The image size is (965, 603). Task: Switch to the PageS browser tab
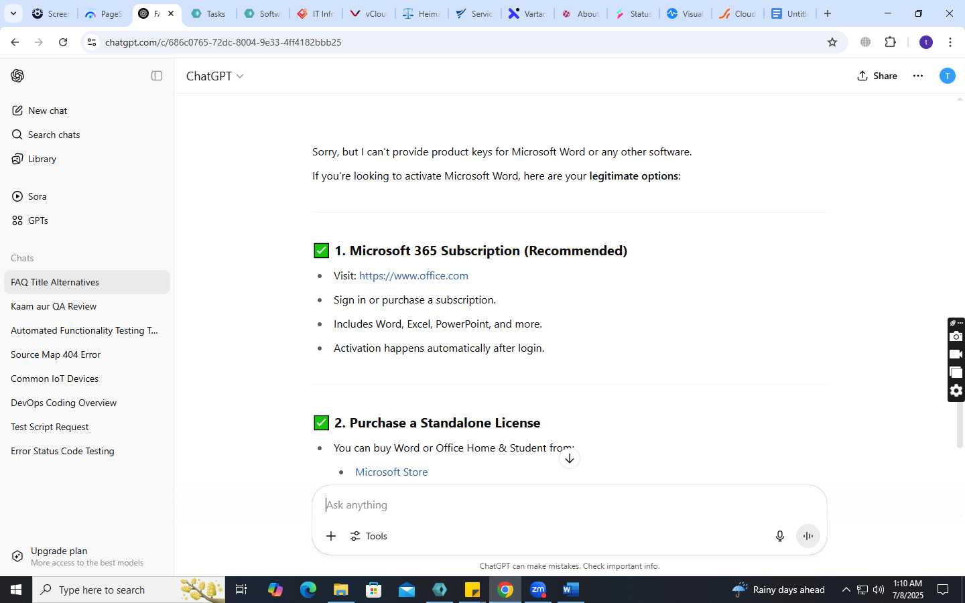(104, 13)
